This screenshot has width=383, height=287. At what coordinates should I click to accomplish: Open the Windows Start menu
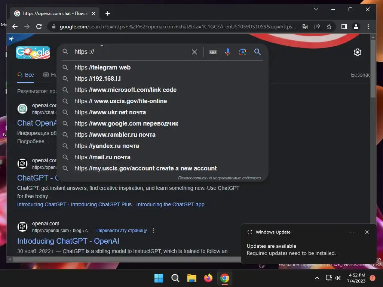(x=159, y=278)
